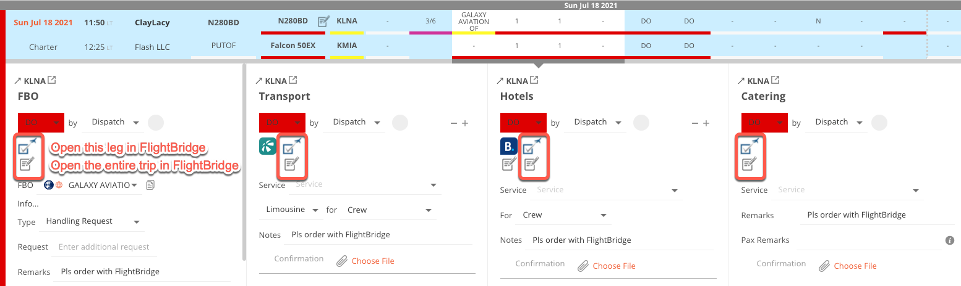Click the document icon beside GALAXY AVIATIO

pos(150,185)
